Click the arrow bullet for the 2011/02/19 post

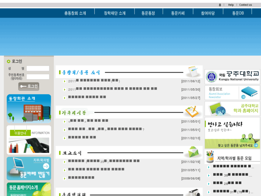pos(65,162)
